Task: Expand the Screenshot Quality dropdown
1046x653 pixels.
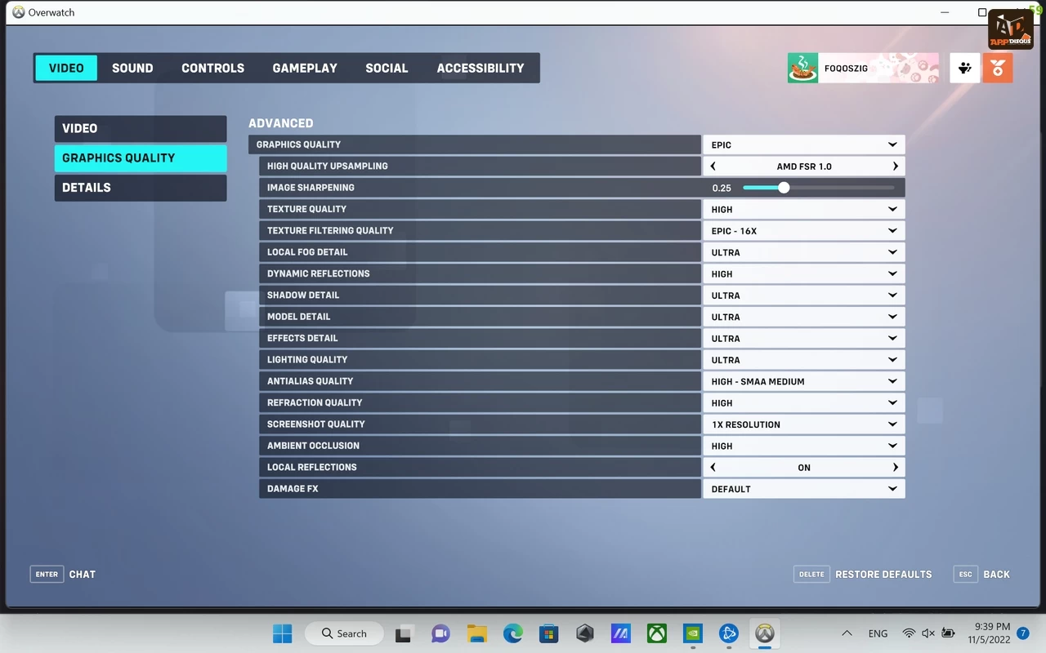Action: coord(804,424)
